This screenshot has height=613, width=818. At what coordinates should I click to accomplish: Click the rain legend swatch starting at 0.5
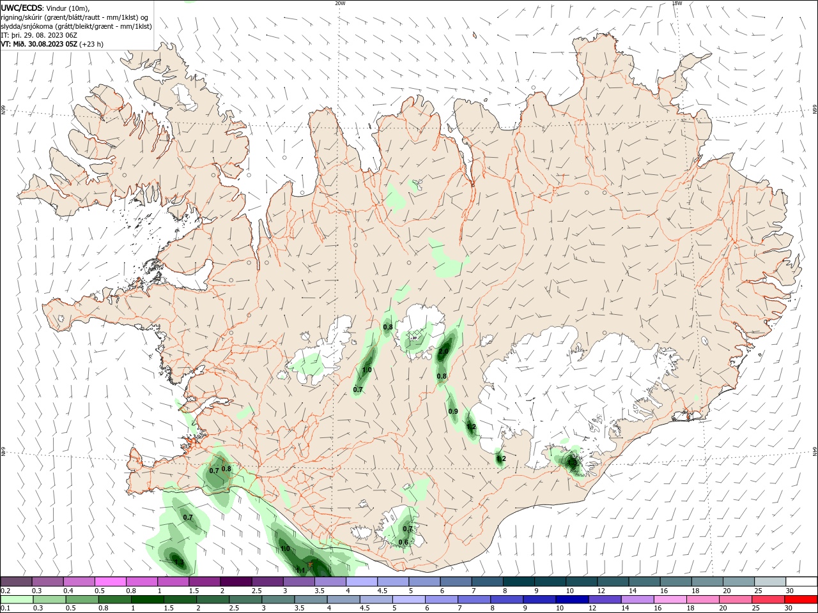click(x=82, y=600)
